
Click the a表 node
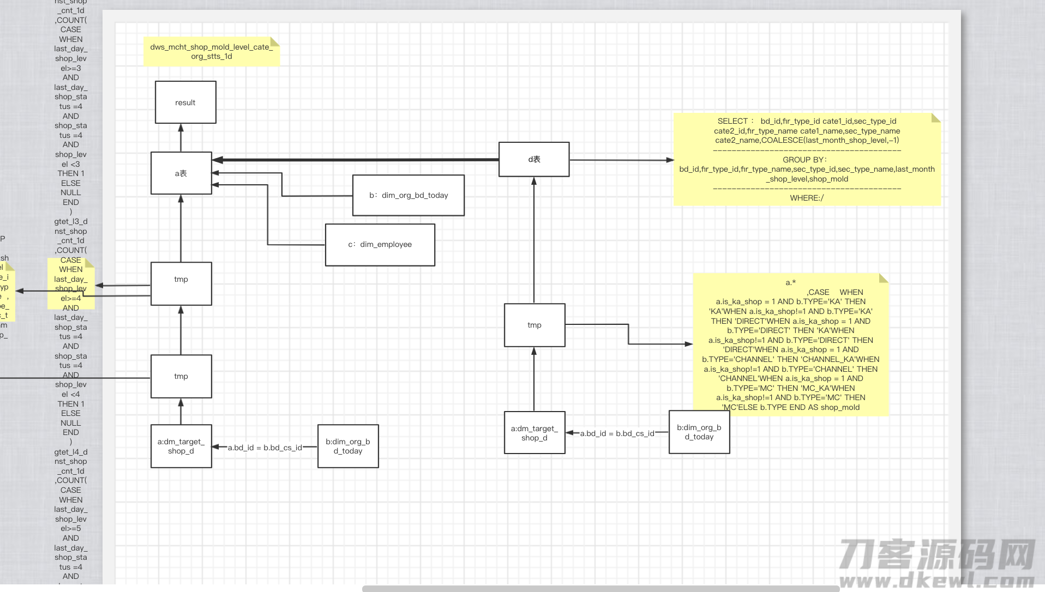(x=181, y=173)
